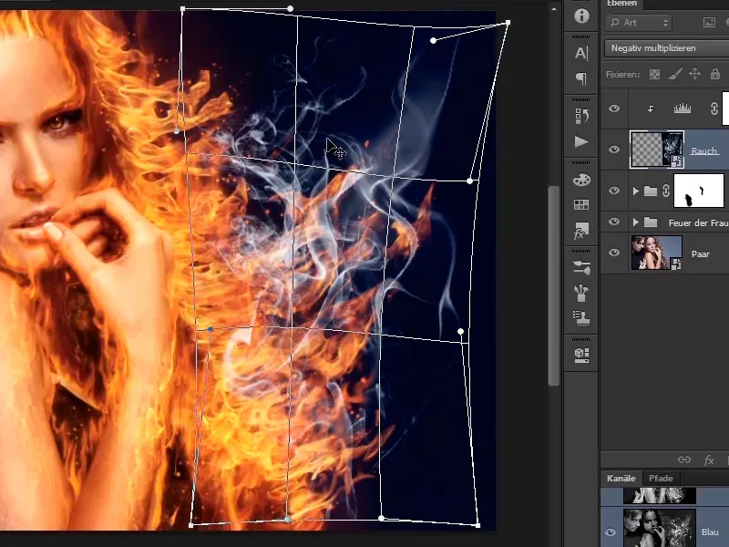Click the top-left warp corner handle
Viewport: 729px width, 547px height.
point(183,9)
